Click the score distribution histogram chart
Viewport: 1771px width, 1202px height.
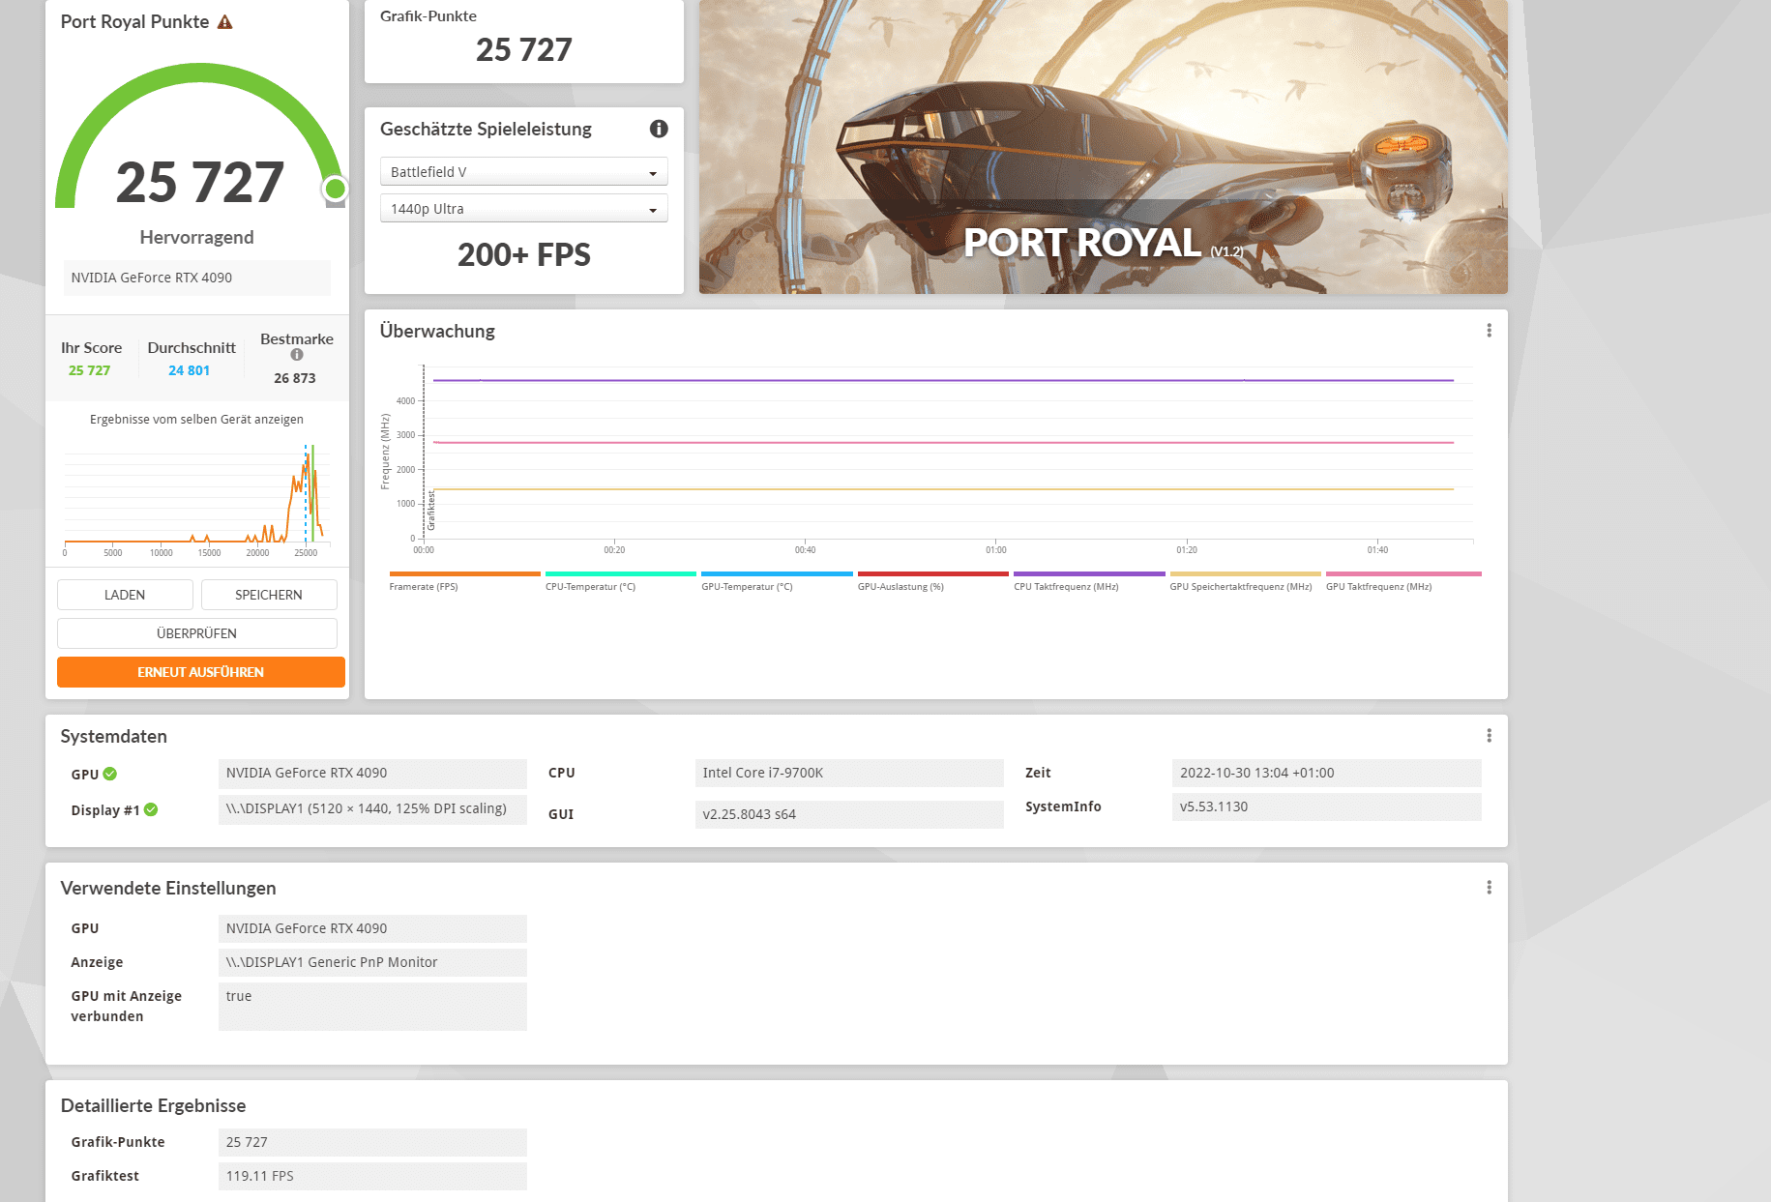pyautogui.click(x=196, y=499)
